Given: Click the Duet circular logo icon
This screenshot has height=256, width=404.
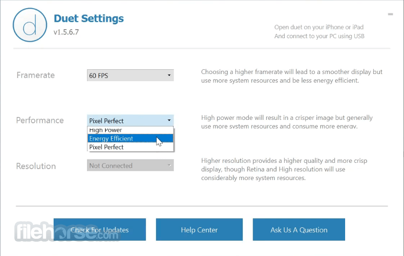Looking at the screenshot, I should tap(30, 25).
